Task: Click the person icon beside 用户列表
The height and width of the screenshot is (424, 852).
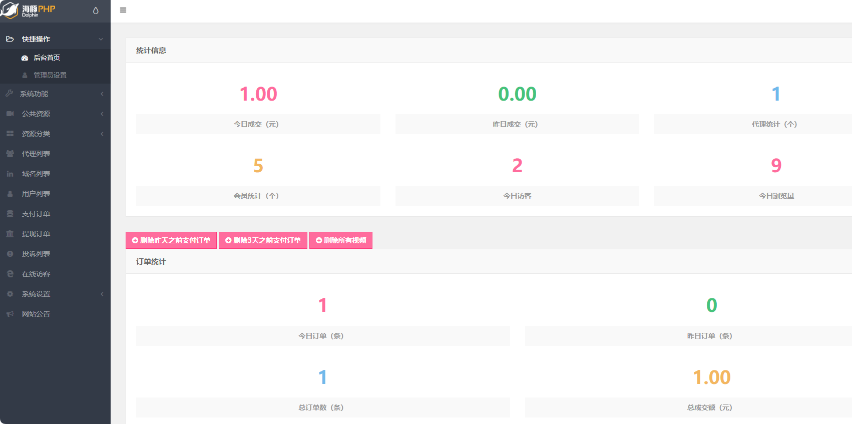Action: 10,194
